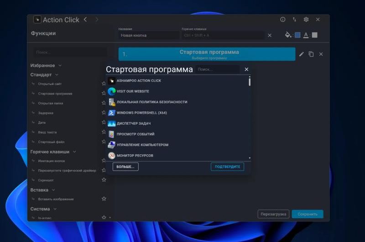Click the info icon in title bar

point(282,20)
